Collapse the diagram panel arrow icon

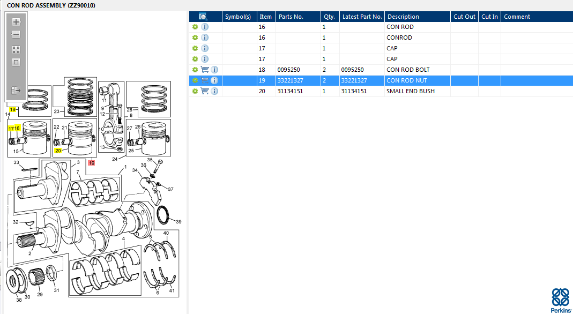pos(16,90)
